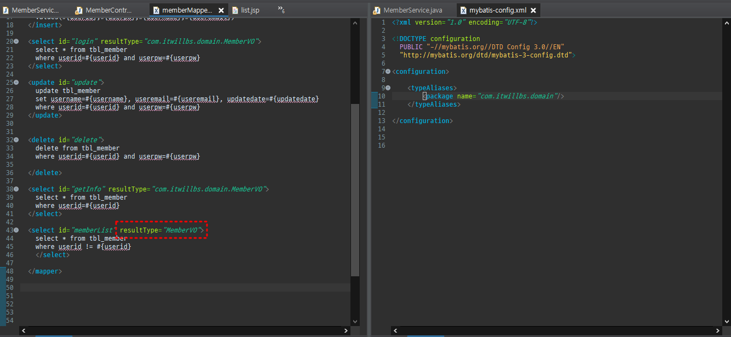Click username=#{username} on line 27
The height and width of the screenshot is (337, 731).
coord(90,99)
